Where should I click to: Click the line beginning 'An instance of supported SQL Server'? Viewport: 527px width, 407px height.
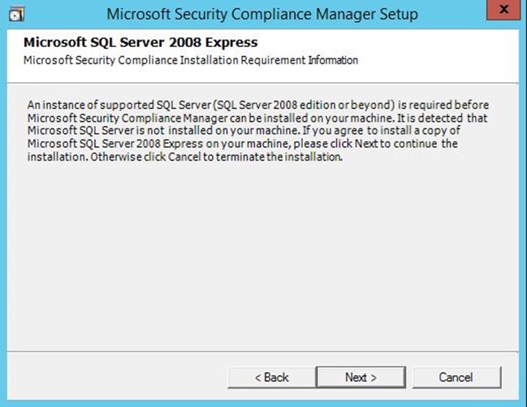[x=257, y=105]
